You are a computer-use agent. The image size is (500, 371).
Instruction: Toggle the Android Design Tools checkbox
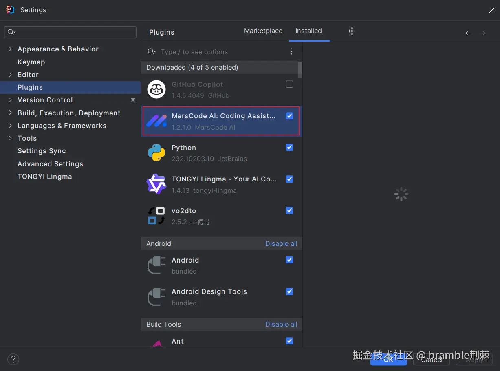coord(289,291)
